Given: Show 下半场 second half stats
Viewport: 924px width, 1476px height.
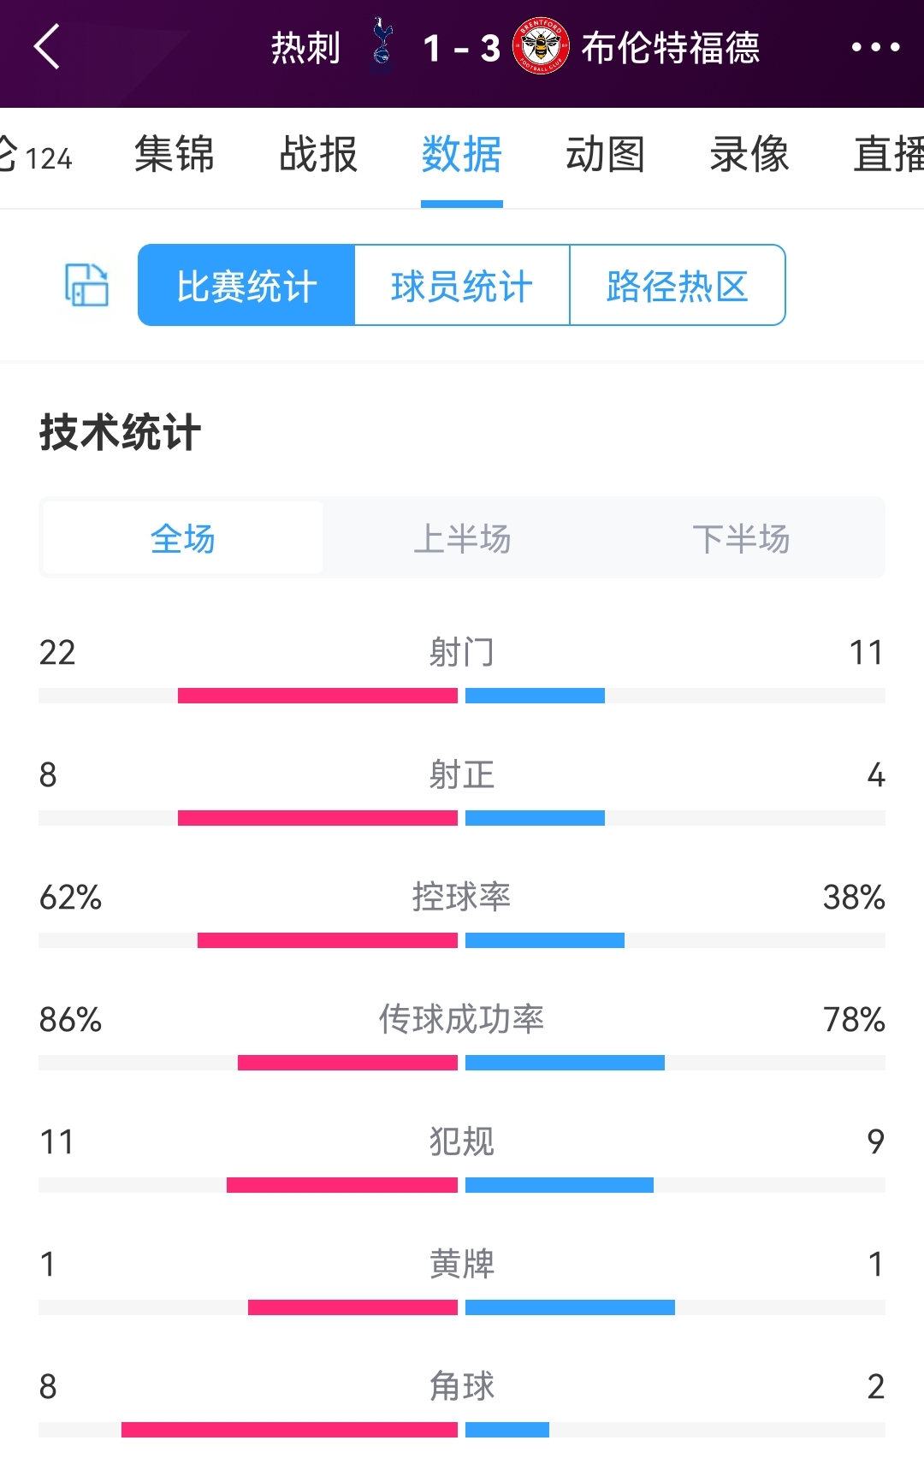Looking at the screenshot, I should (741, 538).
